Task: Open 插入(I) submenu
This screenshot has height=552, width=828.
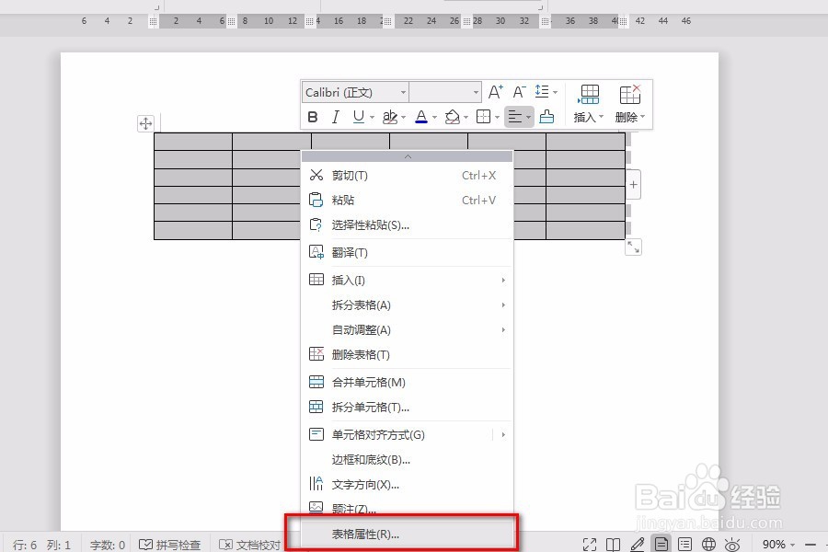Action: click(408, 280)
